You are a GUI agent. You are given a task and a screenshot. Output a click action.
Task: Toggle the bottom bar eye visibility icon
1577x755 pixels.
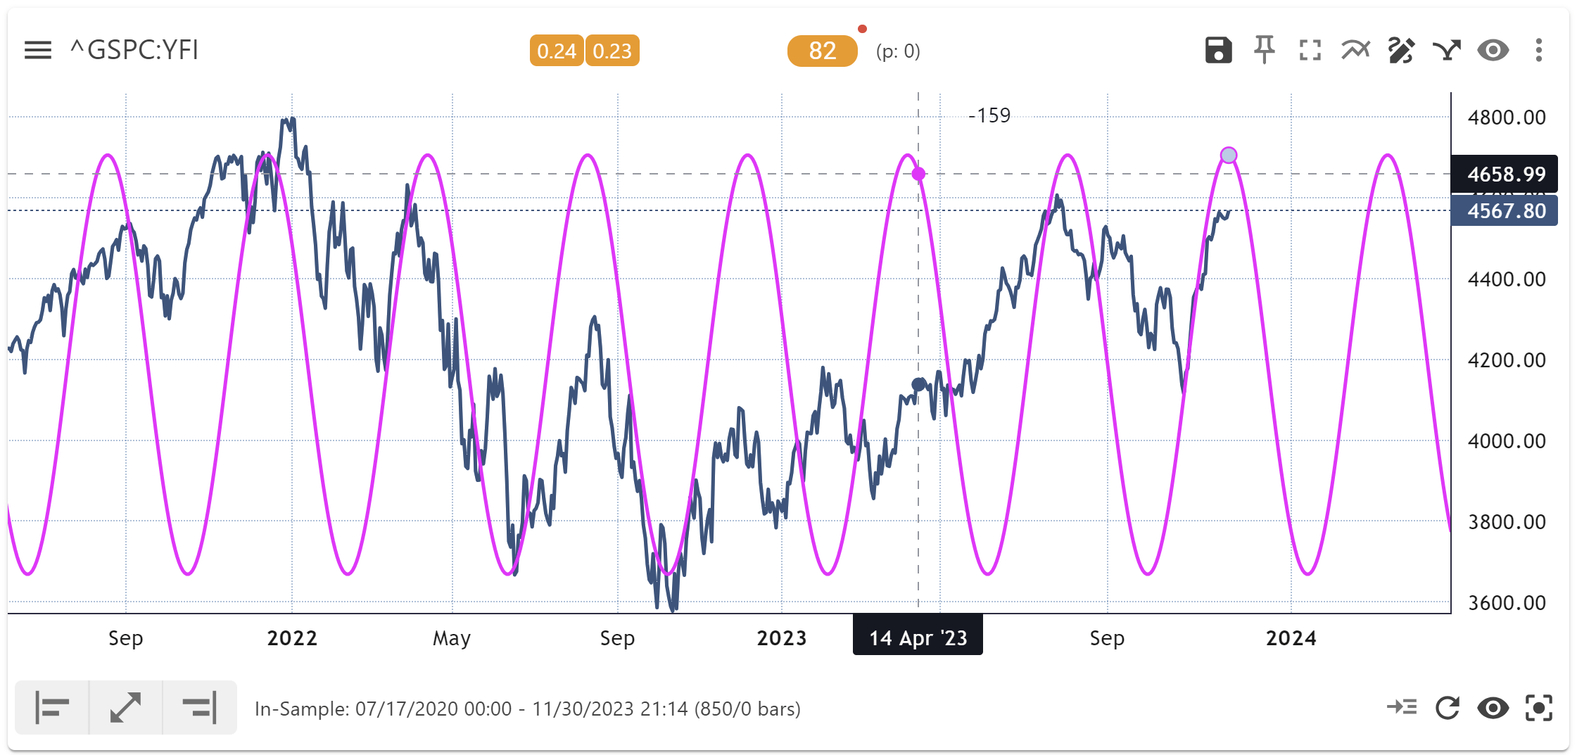(x=1493, y=707)
